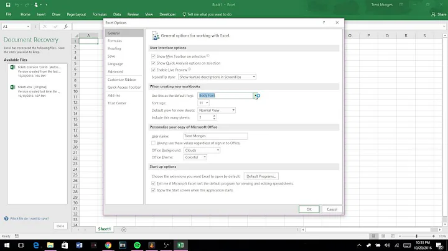
Task: Open Spotify from the taskbar
Action: coord(137,245)
